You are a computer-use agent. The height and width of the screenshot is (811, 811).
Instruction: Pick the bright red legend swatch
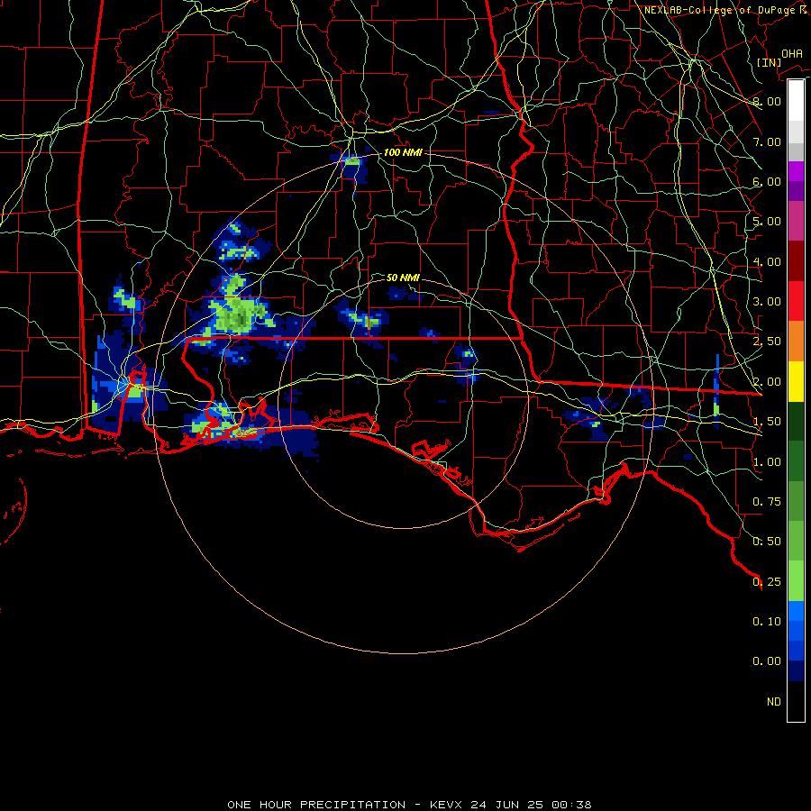pyautogui.click(x=796, y=301)
